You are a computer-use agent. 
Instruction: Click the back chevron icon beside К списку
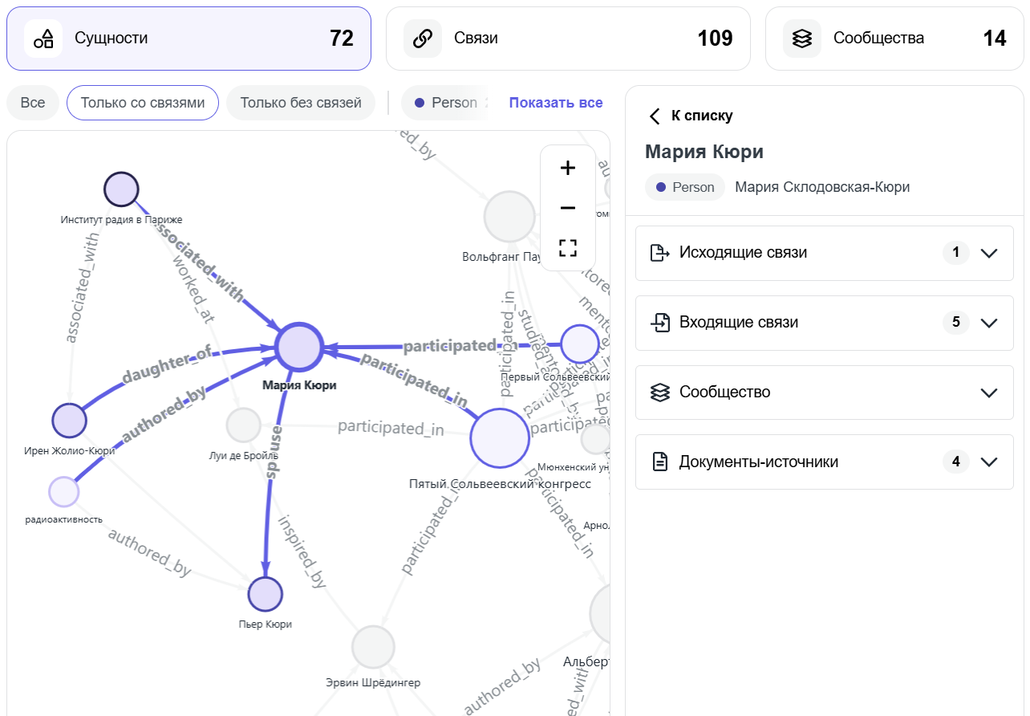655,116
